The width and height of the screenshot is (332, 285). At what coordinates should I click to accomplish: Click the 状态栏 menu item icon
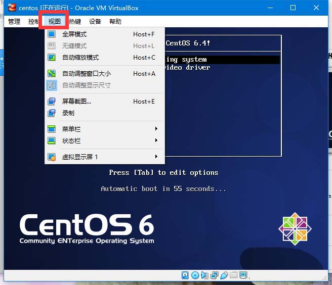52,140
